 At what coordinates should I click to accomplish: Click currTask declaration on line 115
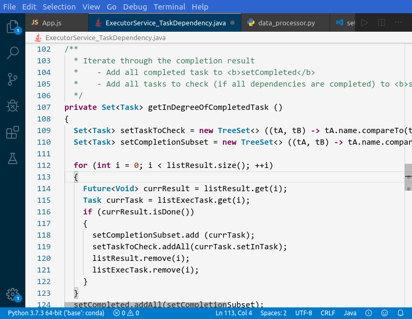pos(125,200)
